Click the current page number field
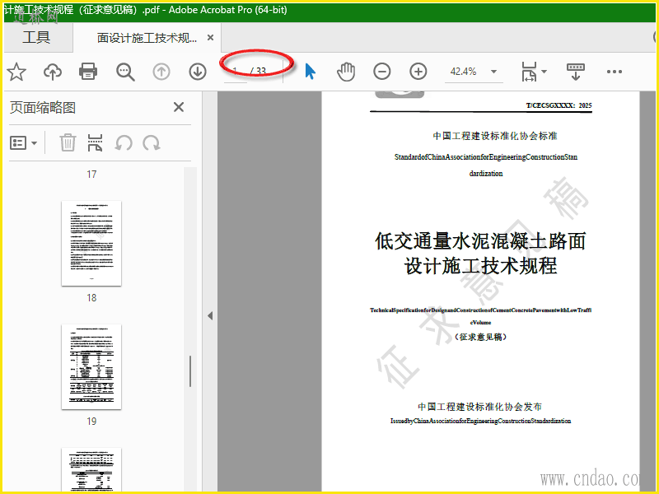 click(236, 72)
